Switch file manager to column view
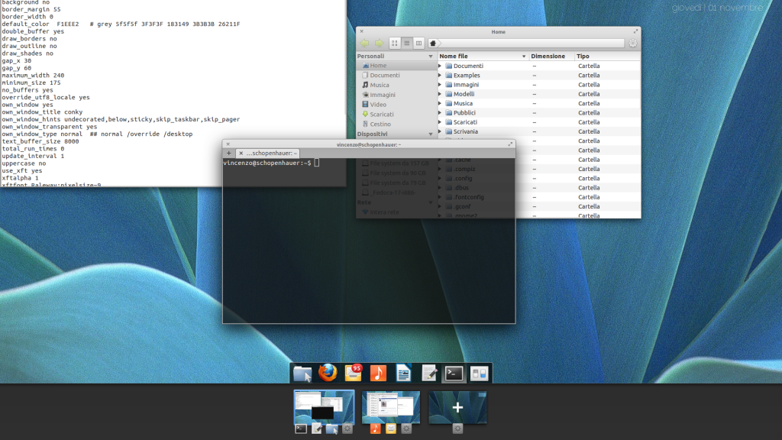Viewport: 782px width, 440px height. pos(419,44)
